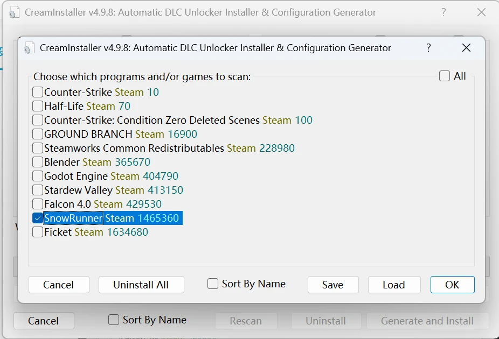Viewport: 499px width, 339px height.
Task: Click Cancel in the background window
Action: 44,321
